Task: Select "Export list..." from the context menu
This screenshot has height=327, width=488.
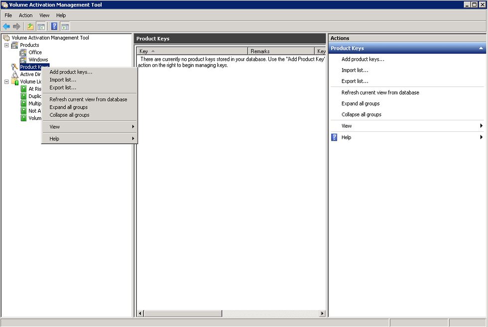Action: click(x=63, y=87)
